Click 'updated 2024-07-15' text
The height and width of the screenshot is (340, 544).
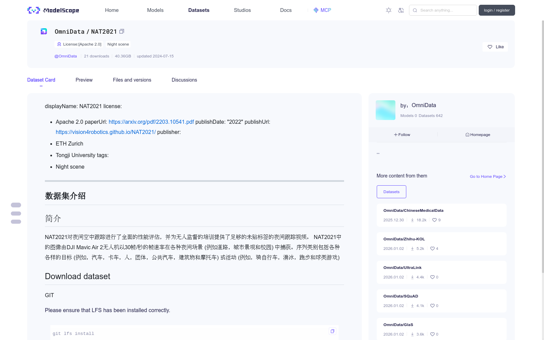click(155, 56)
